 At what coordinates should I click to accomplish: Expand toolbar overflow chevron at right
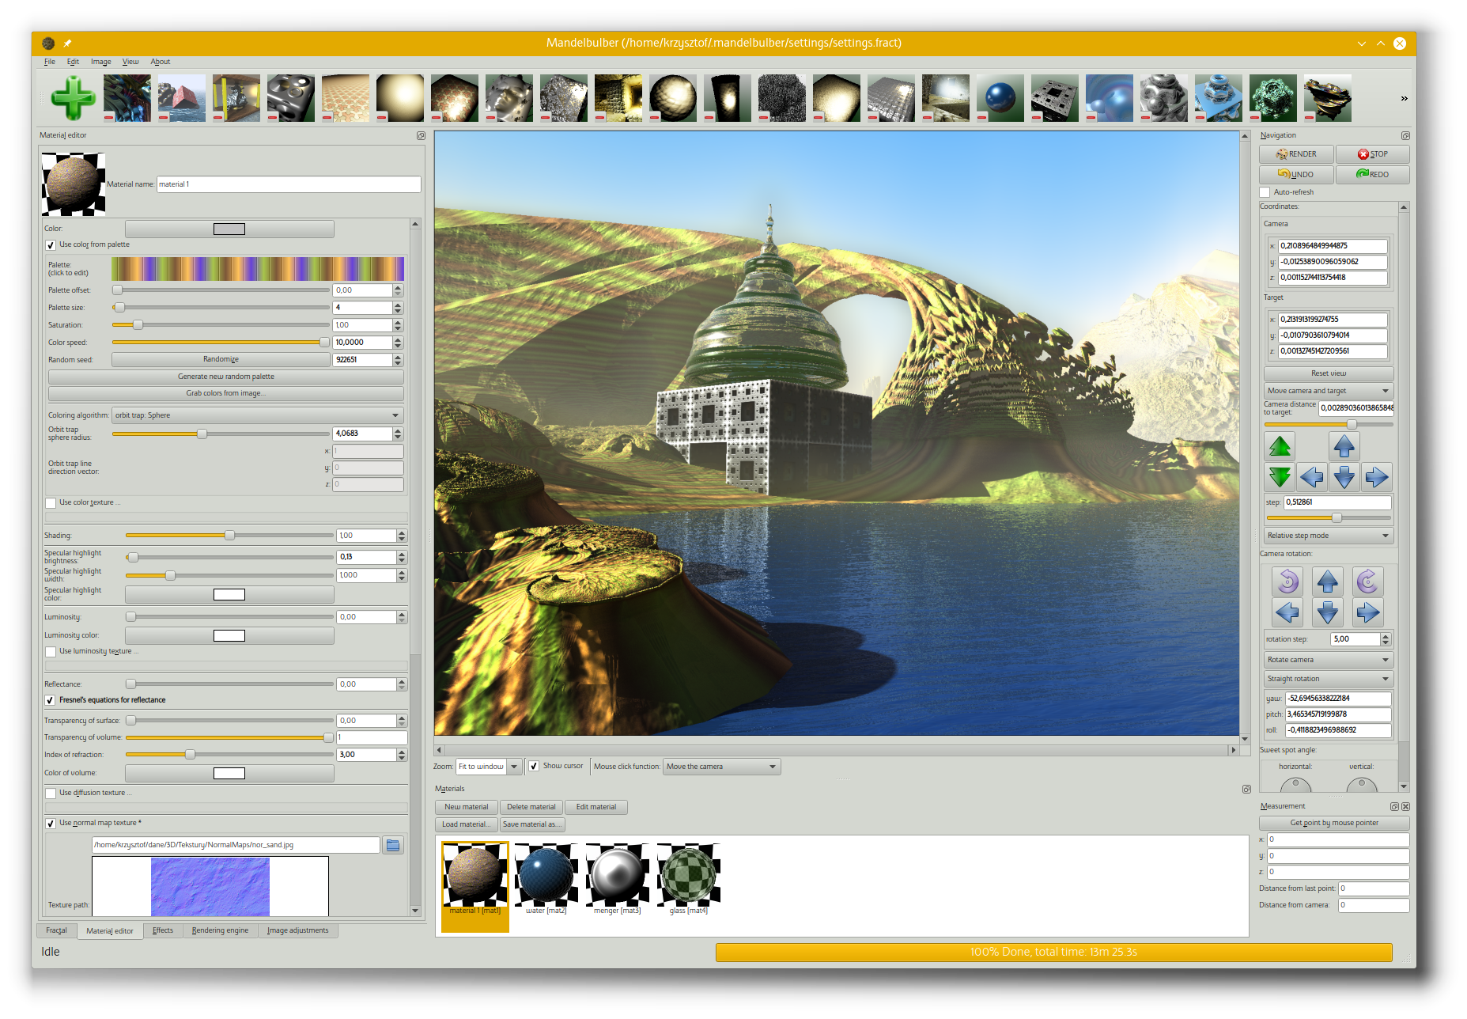[1404, 98]
